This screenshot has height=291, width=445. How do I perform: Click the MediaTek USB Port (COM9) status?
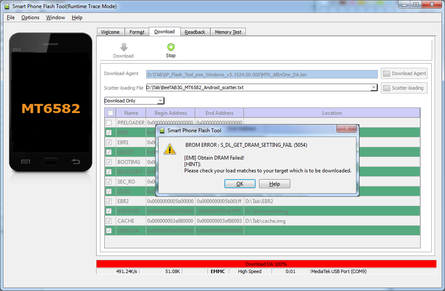(x=339, y=271)
